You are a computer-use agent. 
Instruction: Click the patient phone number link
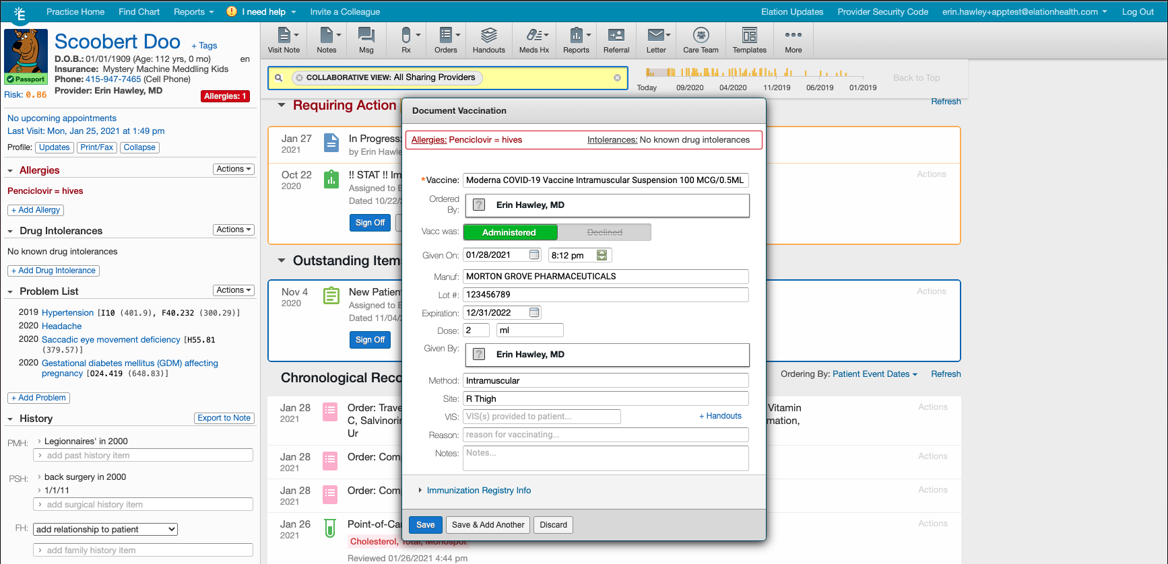click(113, 79)
